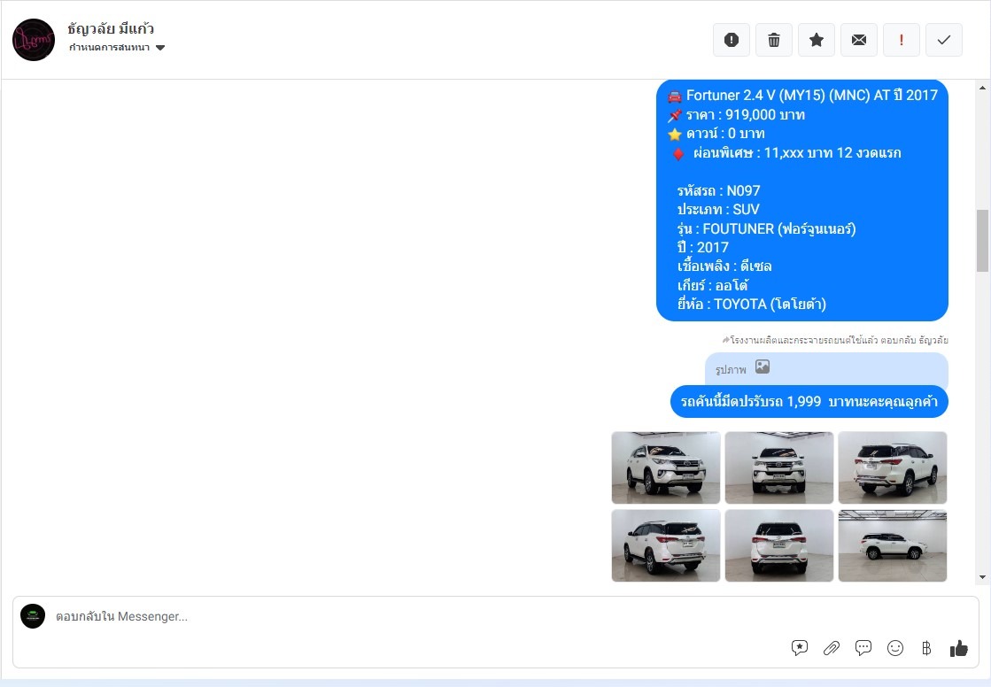Click the baht payment icon
991x687 pixels.
[926, 648]
